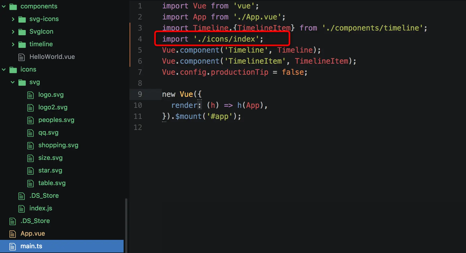Expand the timeline folder chevron
466x253 pixels.
pyautogui.click(x=13, y=44)
